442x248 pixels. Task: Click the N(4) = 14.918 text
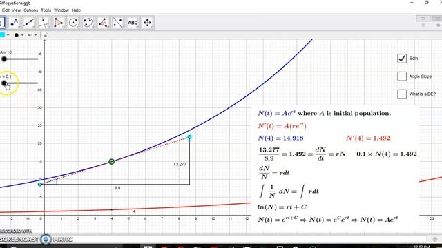point(281,138)
